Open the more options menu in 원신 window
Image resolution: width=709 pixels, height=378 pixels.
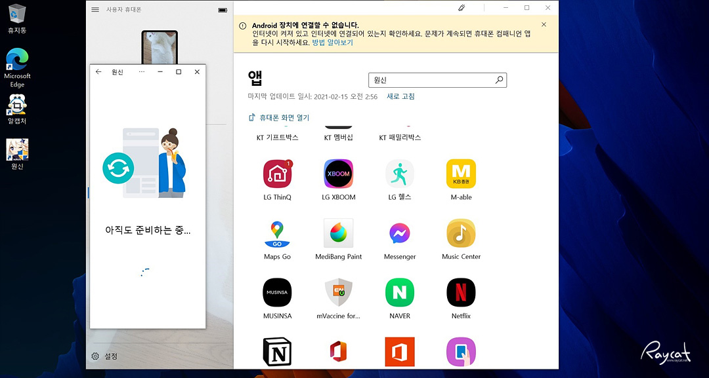coord(142,71)
